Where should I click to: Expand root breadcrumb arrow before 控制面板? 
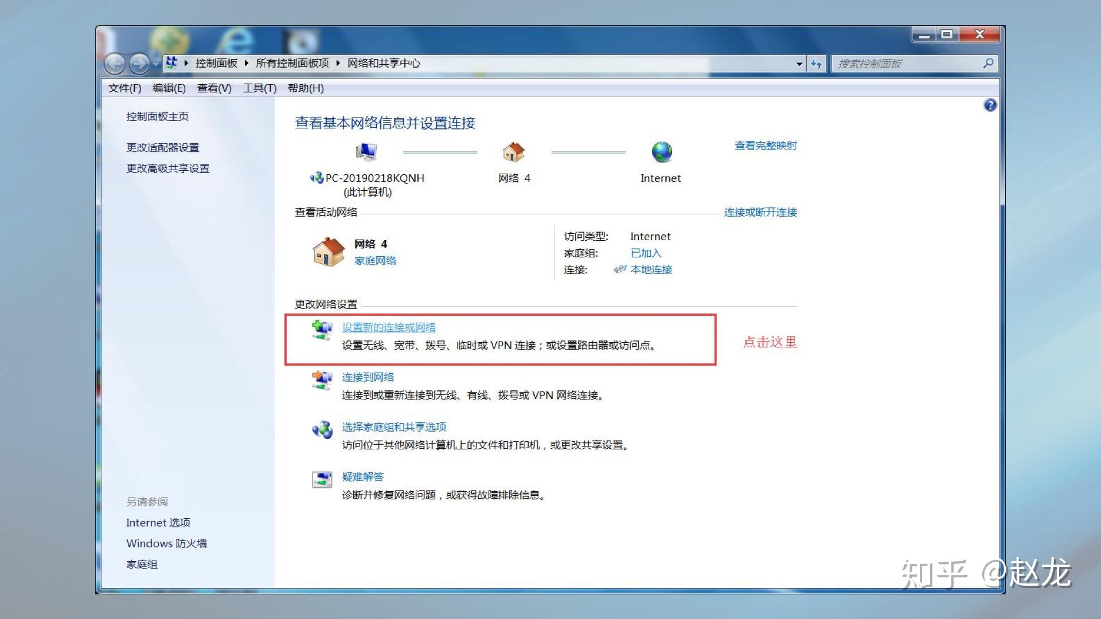[x=186, y=63]
